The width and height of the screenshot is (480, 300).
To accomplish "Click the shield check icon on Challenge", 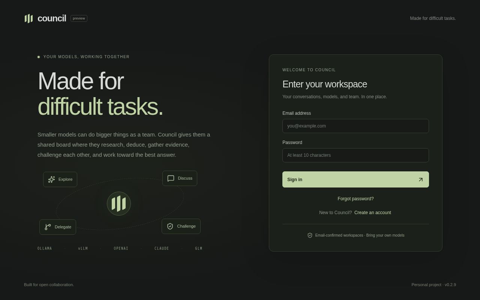I will 170,226.
